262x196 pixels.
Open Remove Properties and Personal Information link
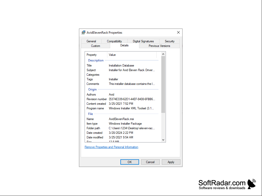[111, 147]
